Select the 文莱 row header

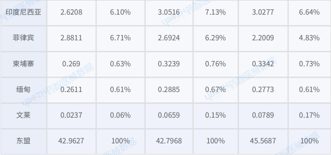[x=23, y=115]
